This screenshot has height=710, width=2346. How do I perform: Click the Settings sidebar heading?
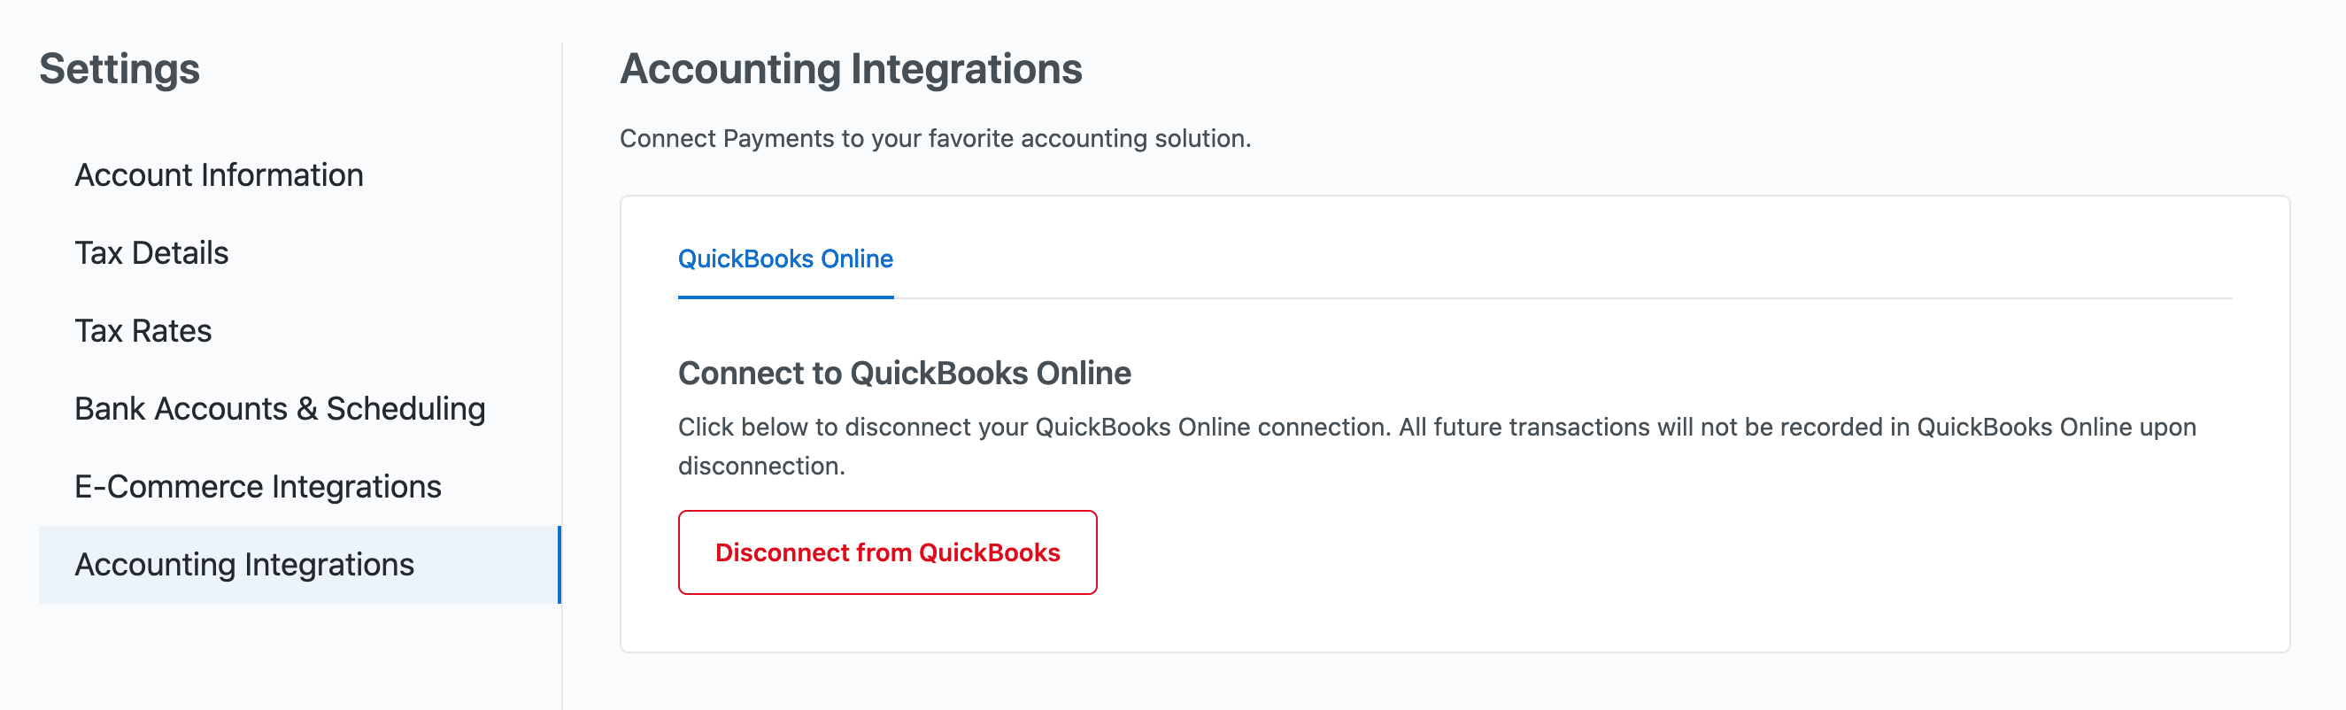point(120,69)
